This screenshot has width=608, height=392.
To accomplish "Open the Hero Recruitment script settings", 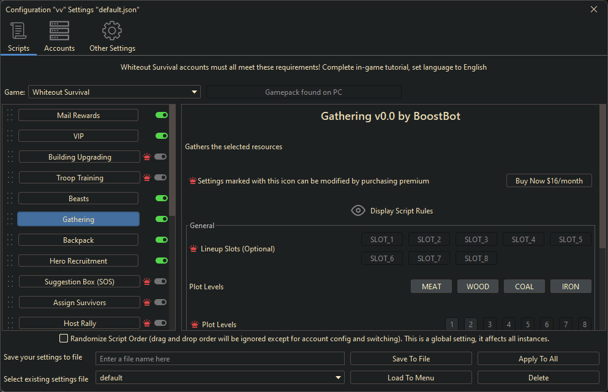I will click(x=78, y=261).
